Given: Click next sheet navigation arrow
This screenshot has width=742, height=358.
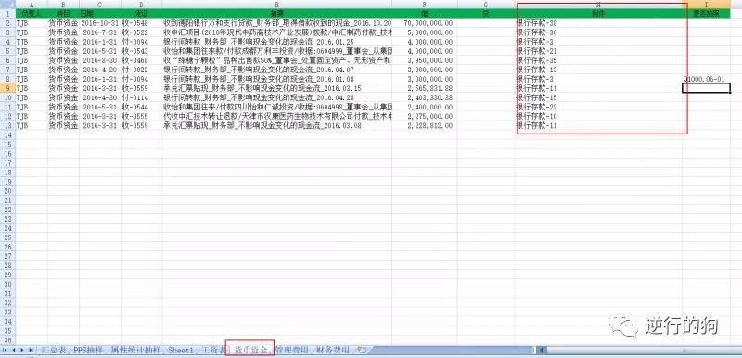Looking at the screenshot, I should pyautogui.click(x=22, y=350).
